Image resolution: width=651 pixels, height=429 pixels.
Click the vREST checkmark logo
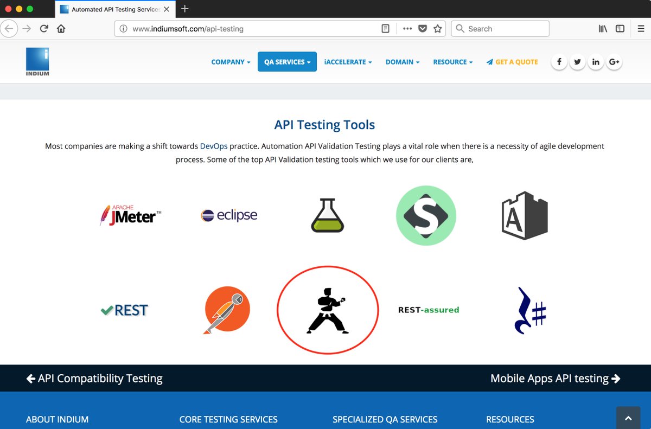coord(124,310)
